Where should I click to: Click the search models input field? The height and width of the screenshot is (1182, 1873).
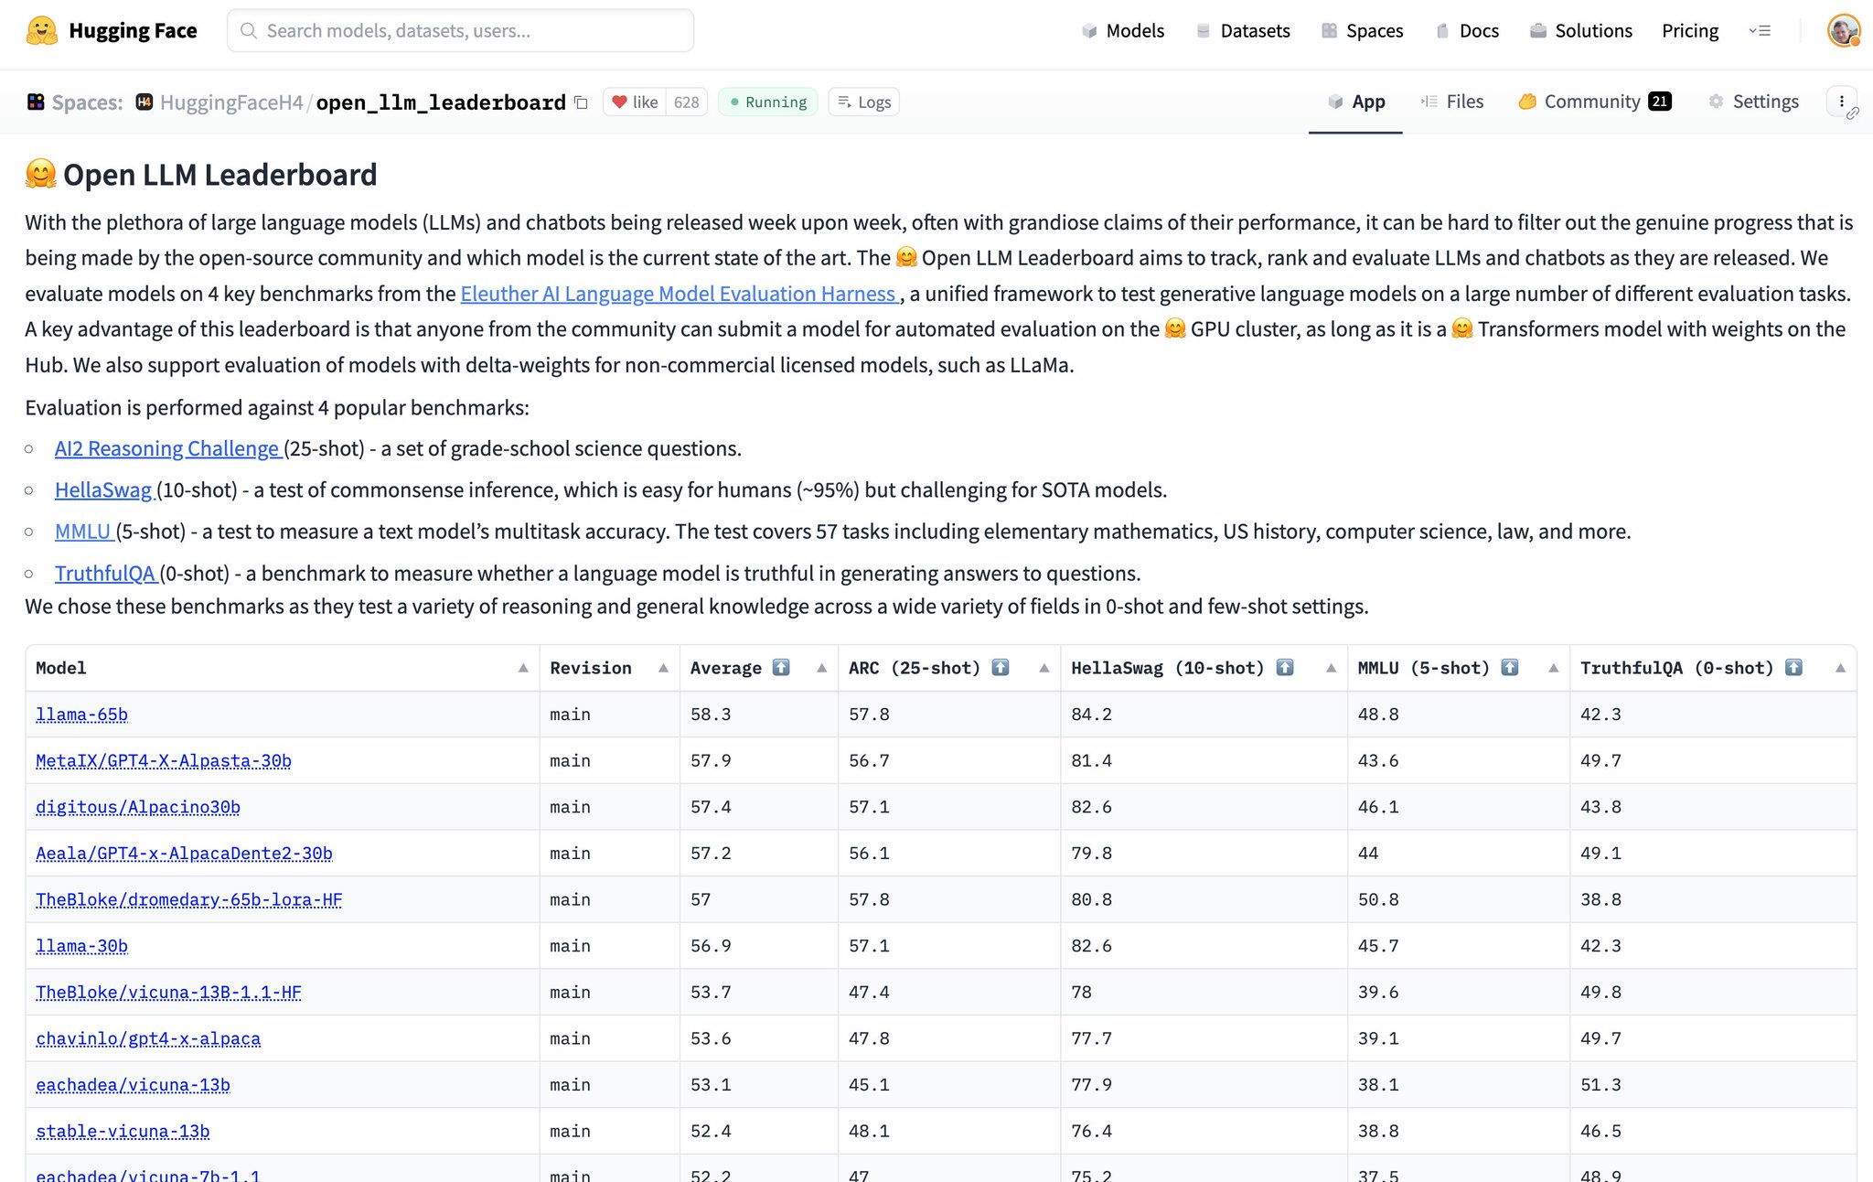460,31
